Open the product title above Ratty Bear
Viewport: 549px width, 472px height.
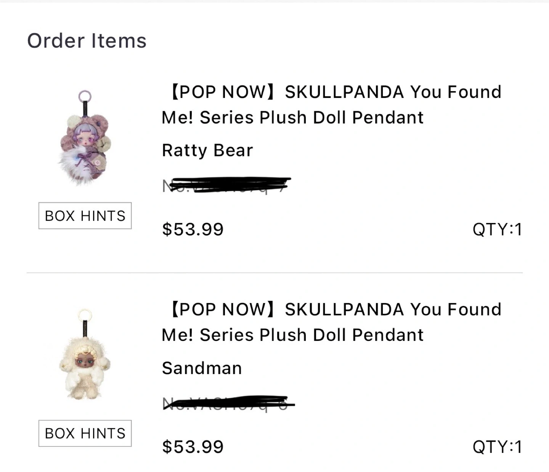(331, 104)
